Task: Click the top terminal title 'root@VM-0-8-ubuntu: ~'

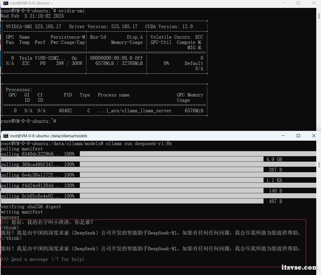Action: tap(32, 3)
